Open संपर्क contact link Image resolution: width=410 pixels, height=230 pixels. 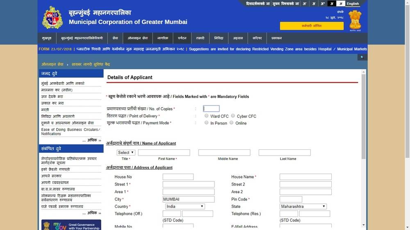point(340,12)
